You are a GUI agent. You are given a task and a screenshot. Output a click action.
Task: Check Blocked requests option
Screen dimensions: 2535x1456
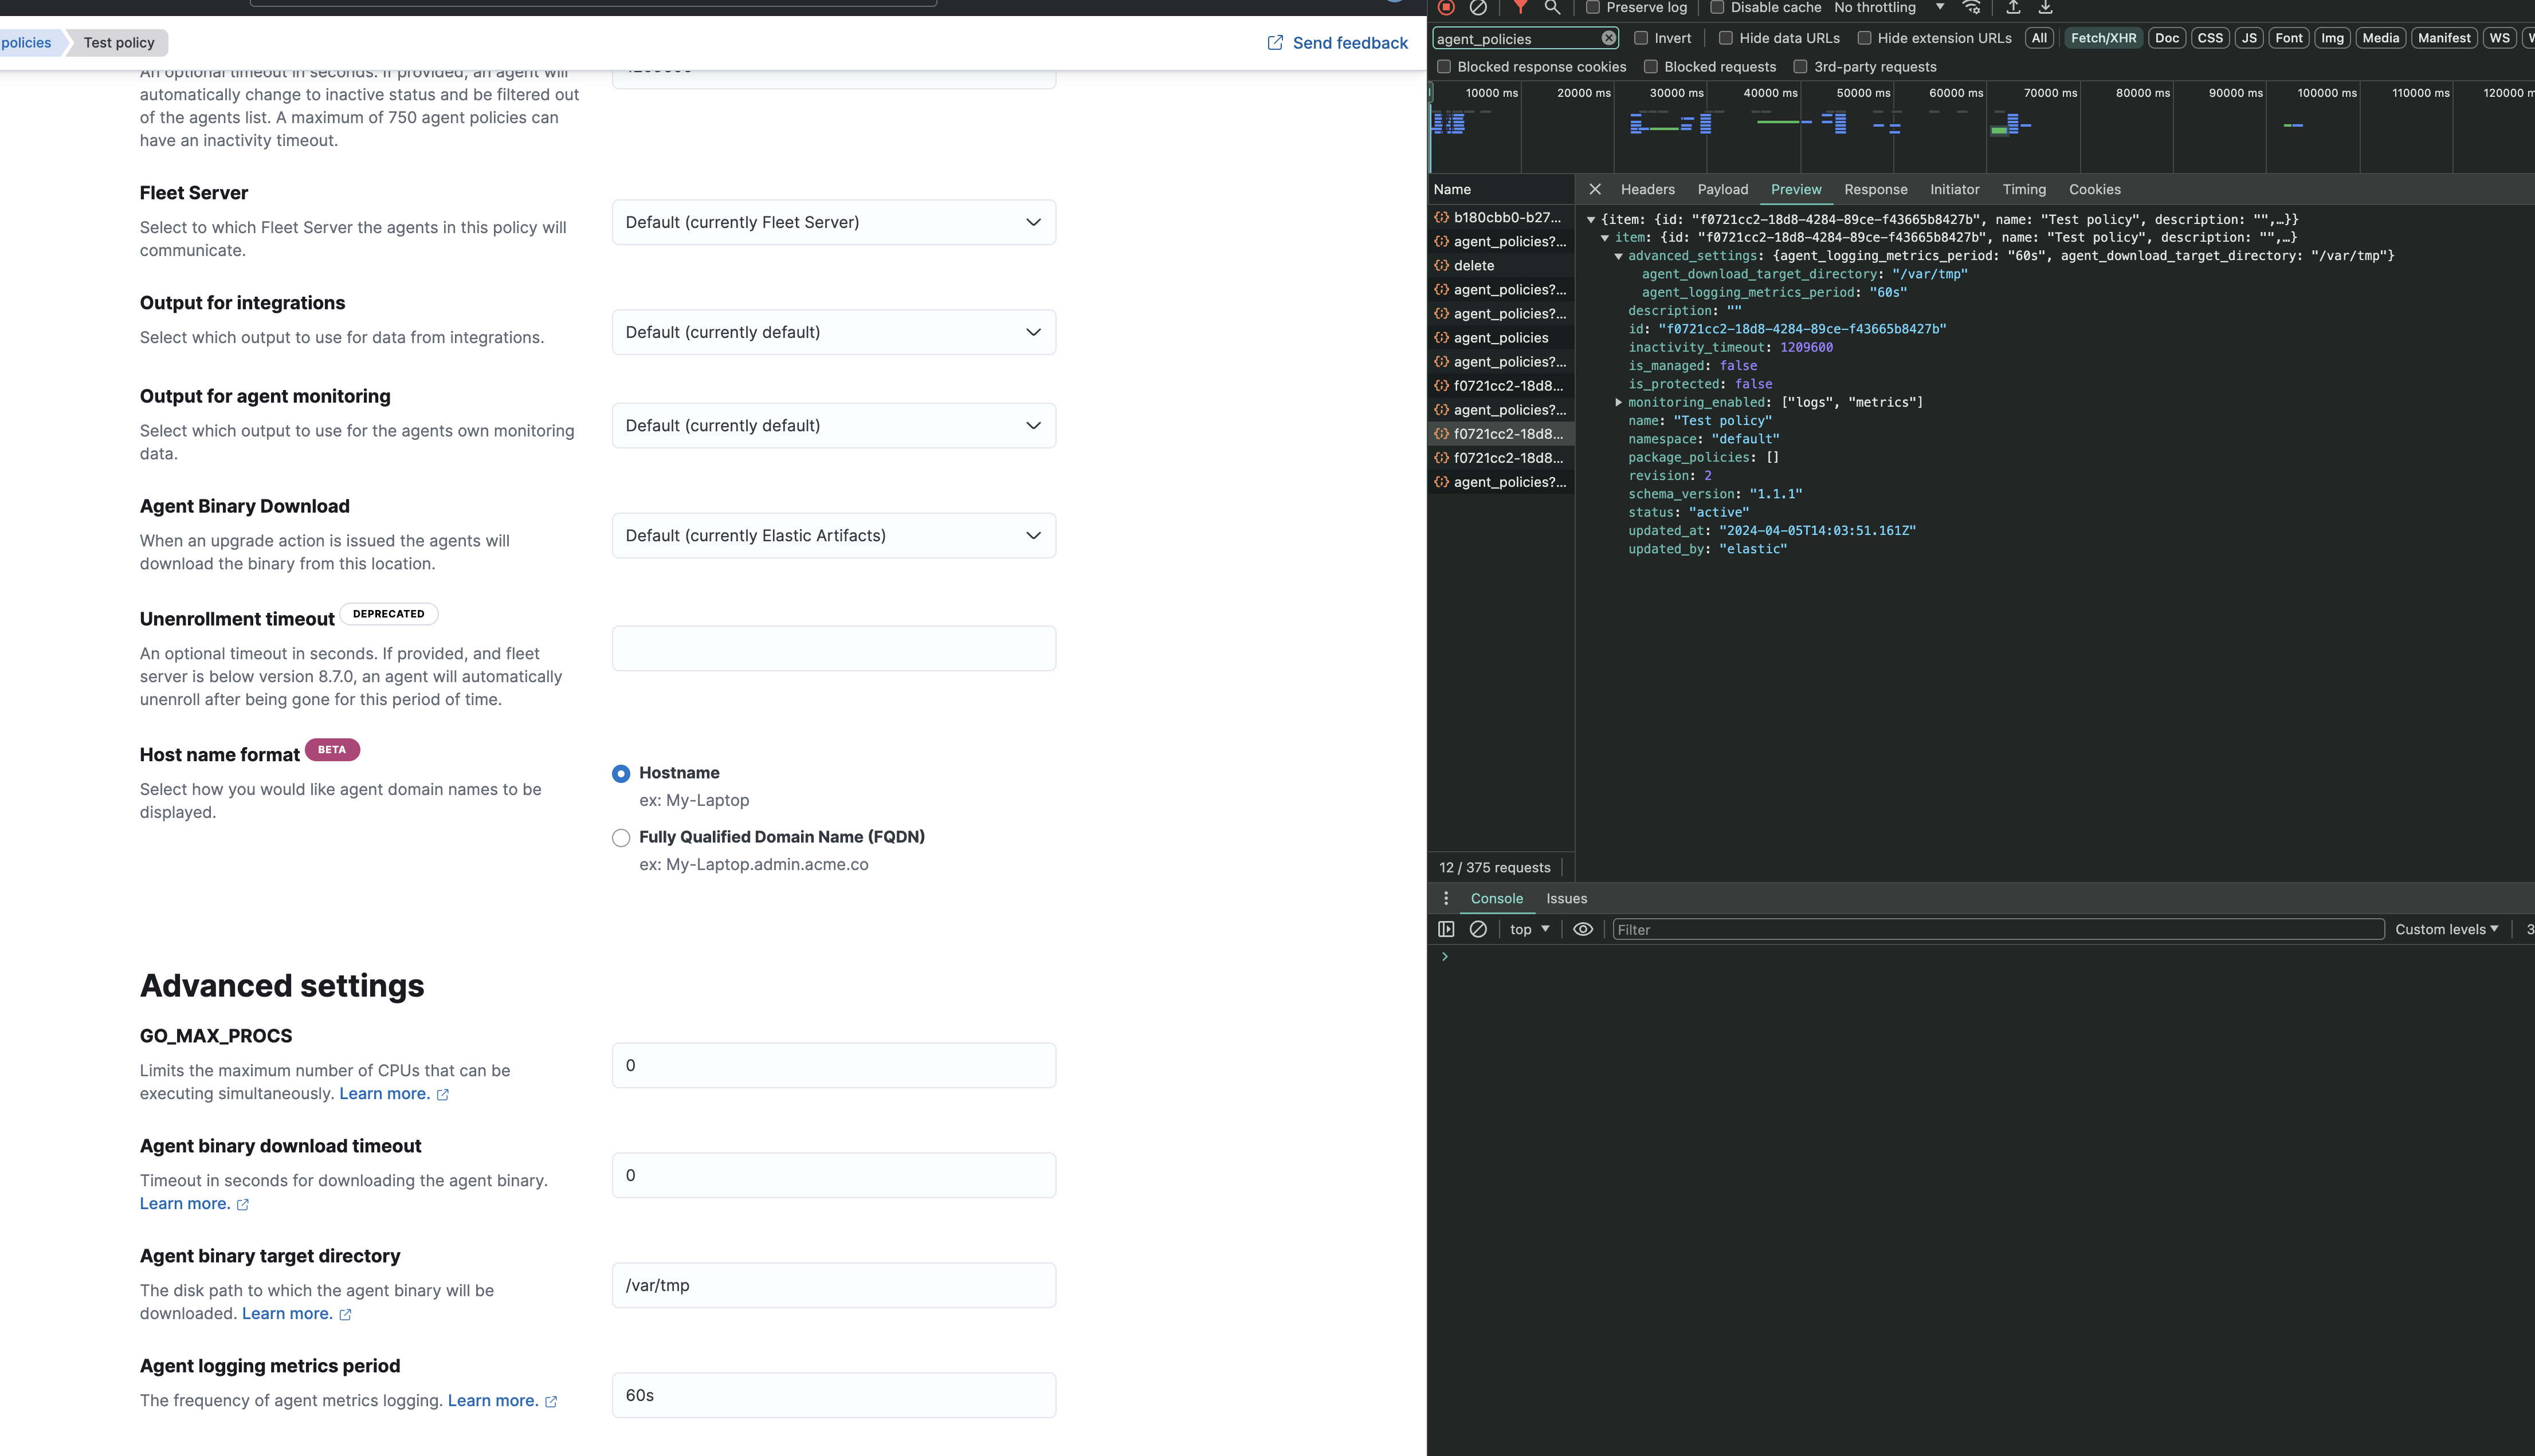pos(1651,67)
